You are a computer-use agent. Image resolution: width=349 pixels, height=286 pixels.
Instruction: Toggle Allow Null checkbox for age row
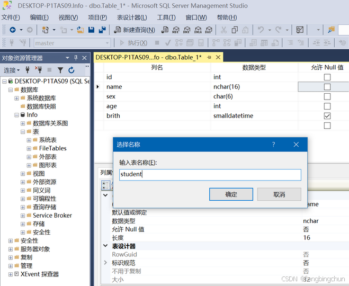coord(327,106)
